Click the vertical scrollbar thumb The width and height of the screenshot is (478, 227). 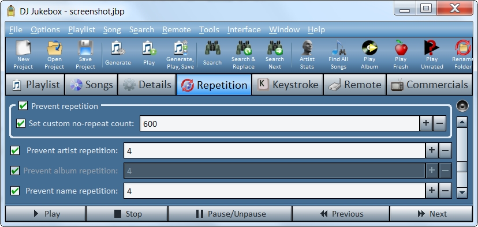pyautogui.click(x=462, y=167)
